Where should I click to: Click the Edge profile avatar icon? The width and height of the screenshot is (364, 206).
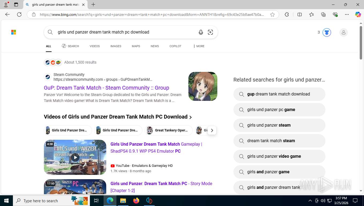(x=6, y=5)
